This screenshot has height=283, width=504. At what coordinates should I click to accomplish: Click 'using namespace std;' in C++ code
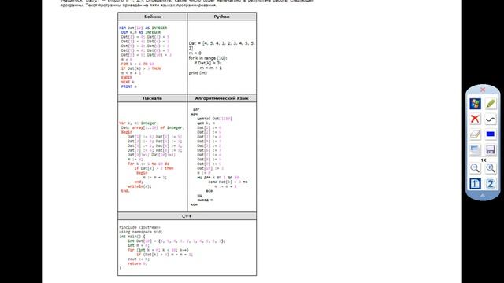pos(141,232)
